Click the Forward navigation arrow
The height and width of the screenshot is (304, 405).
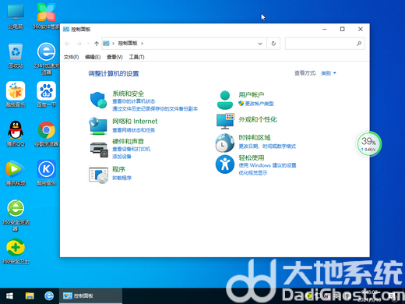coord(79,44)
